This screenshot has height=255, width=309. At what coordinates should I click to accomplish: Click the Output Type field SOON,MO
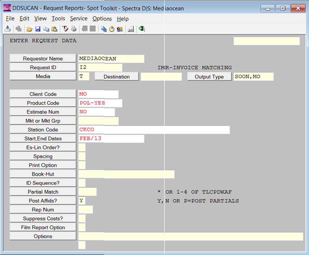(x=253, y=77)
